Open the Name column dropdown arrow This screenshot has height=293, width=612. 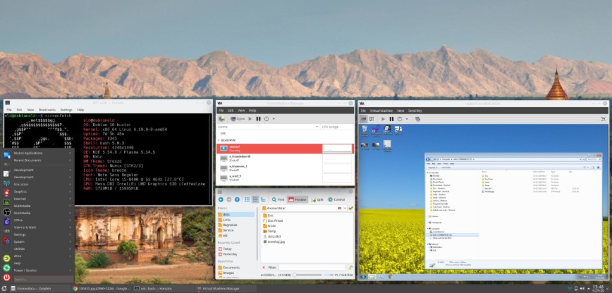tap(317, 127)
